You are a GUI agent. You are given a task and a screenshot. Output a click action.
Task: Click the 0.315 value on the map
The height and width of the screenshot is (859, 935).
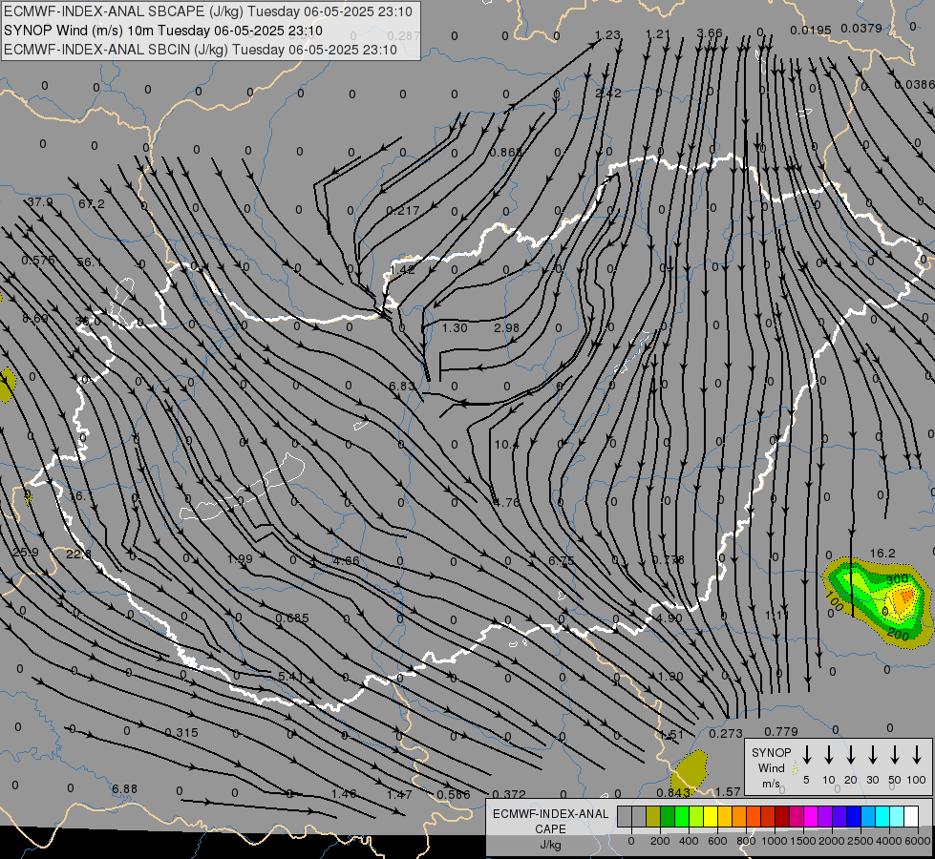click(x=181, y=733)
